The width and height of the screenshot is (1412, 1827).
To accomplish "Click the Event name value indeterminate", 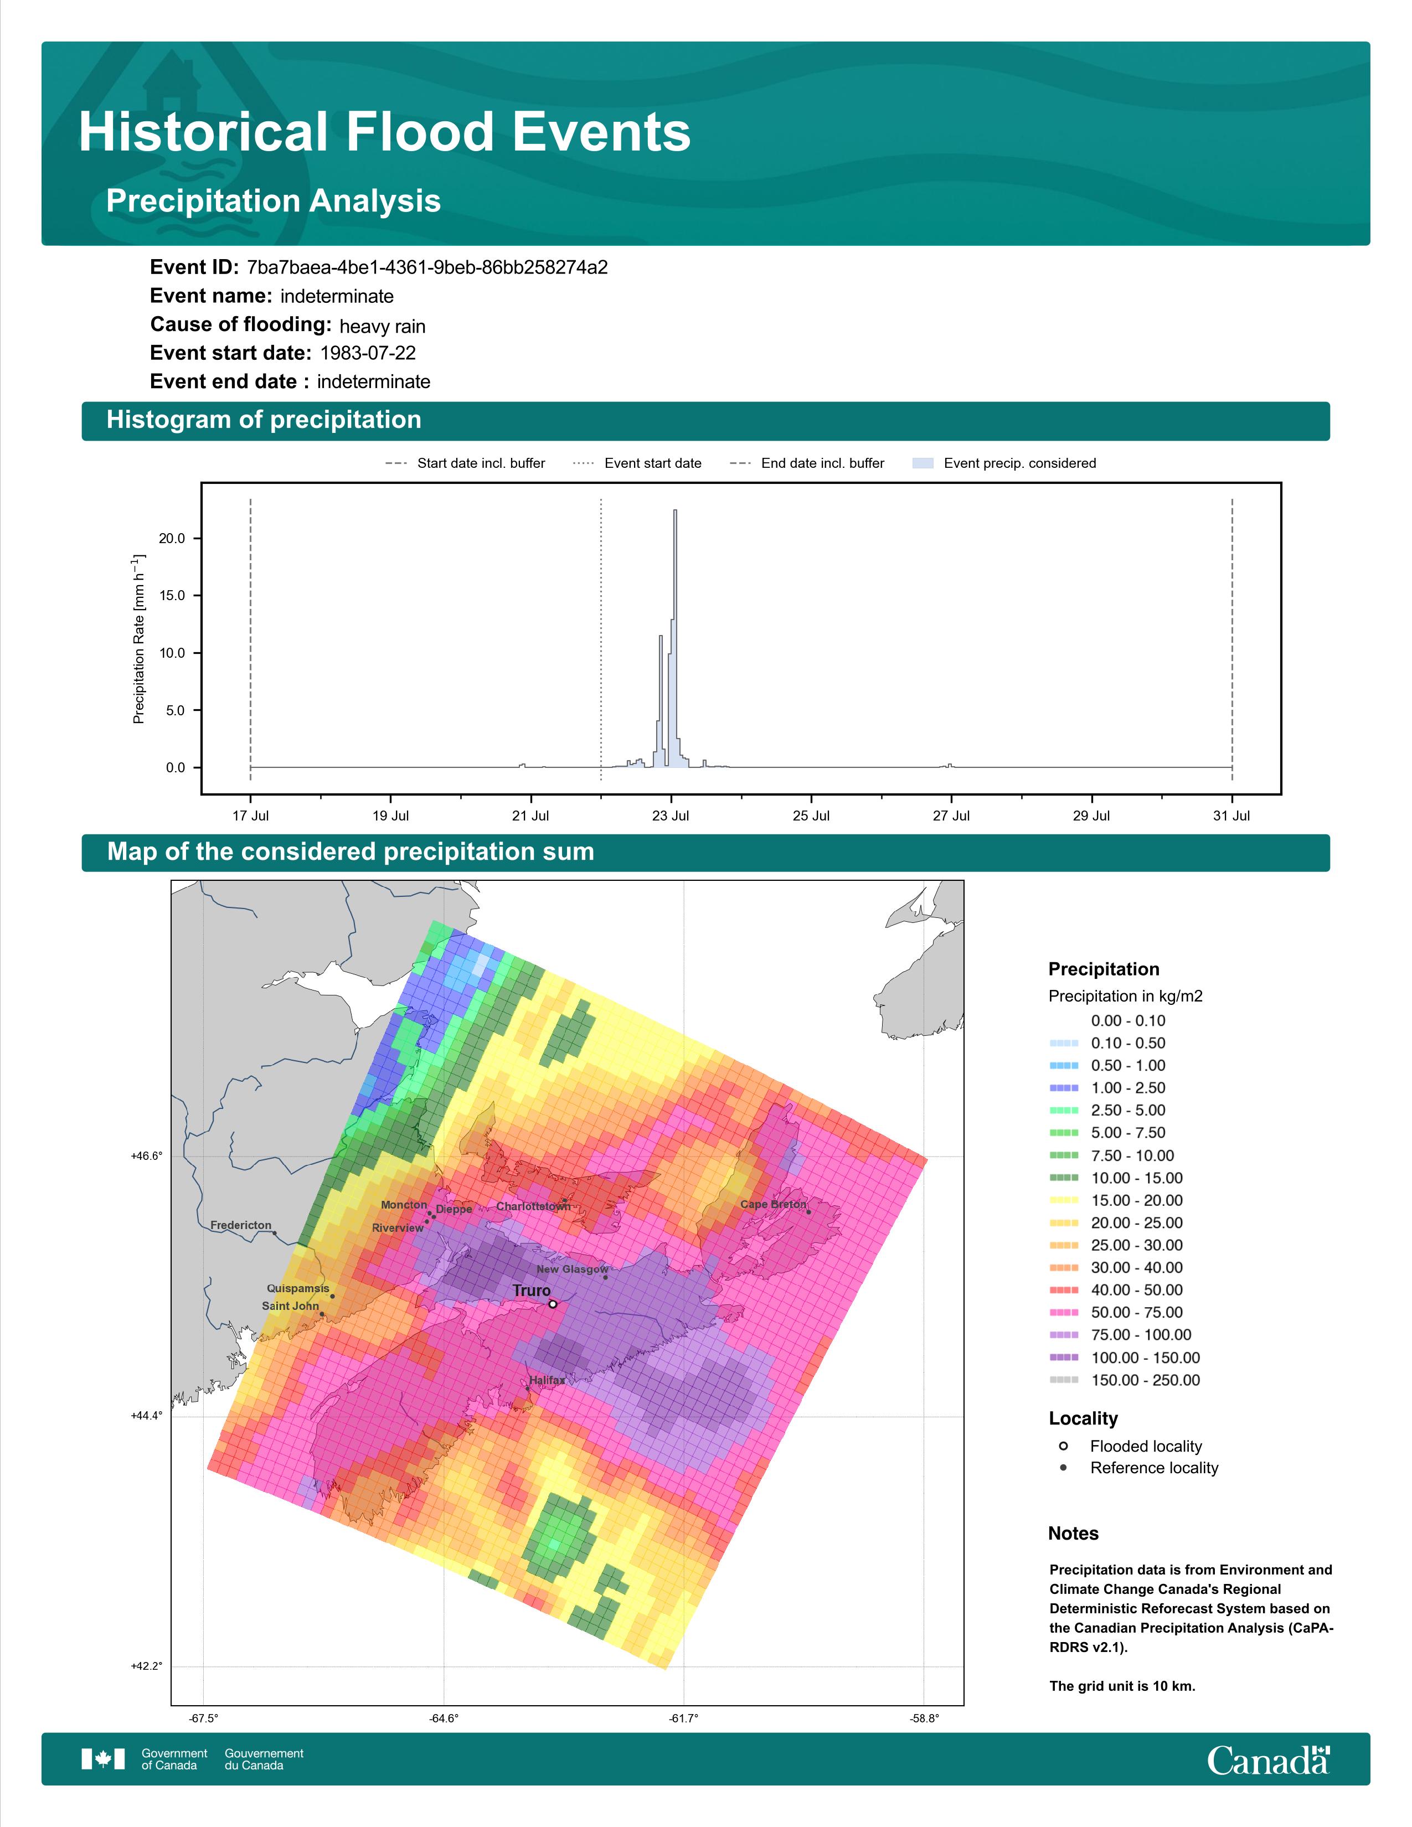I will (337, 296).
